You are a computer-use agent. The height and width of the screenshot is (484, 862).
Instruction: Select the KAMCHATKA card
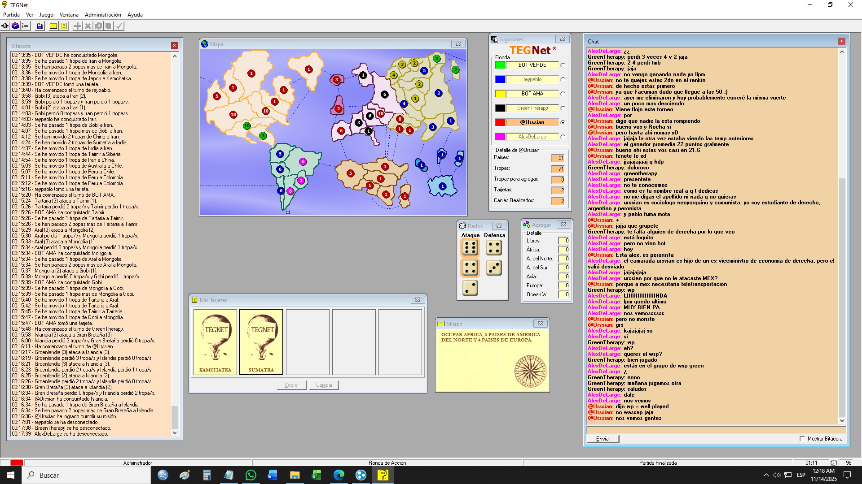[x=215, y=341]
